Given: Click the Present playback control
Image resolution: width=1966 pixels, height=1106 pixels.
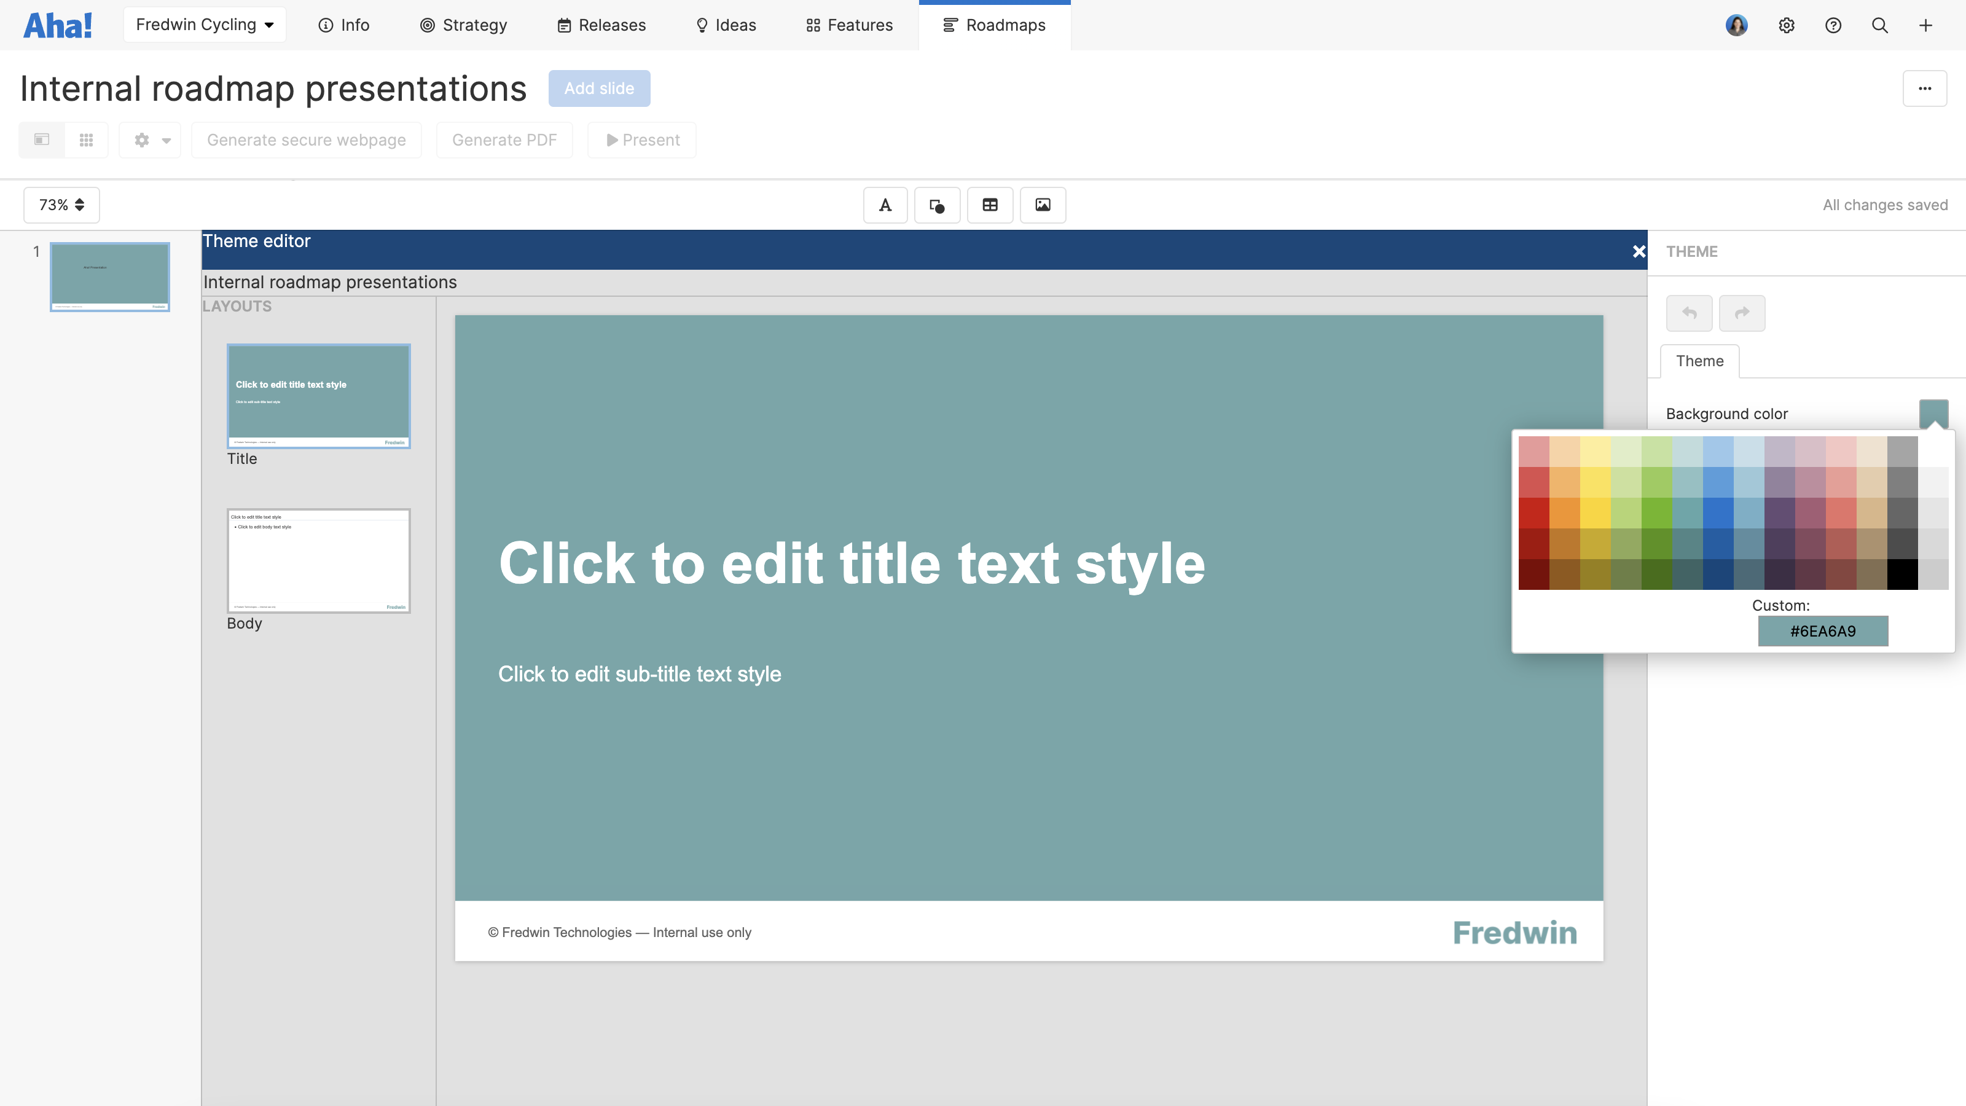Looking at the screenshot, I should pyautogui.click(x=643, y=139).
